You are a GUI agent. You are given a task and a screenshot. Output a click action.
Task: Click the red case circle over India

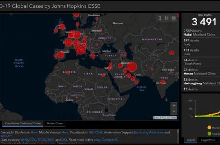coord(162,82)
